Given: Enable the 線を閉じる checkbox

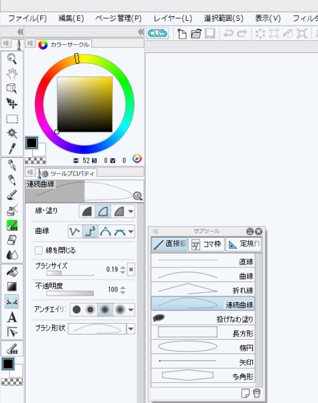Looking at the screenshot, I should (x=38, y=251).
